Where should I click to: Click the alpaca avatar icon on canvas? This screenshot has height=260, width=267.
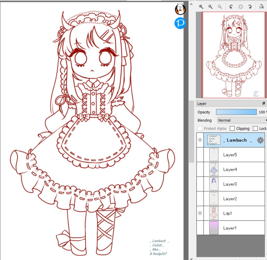[x=180, y=9]
